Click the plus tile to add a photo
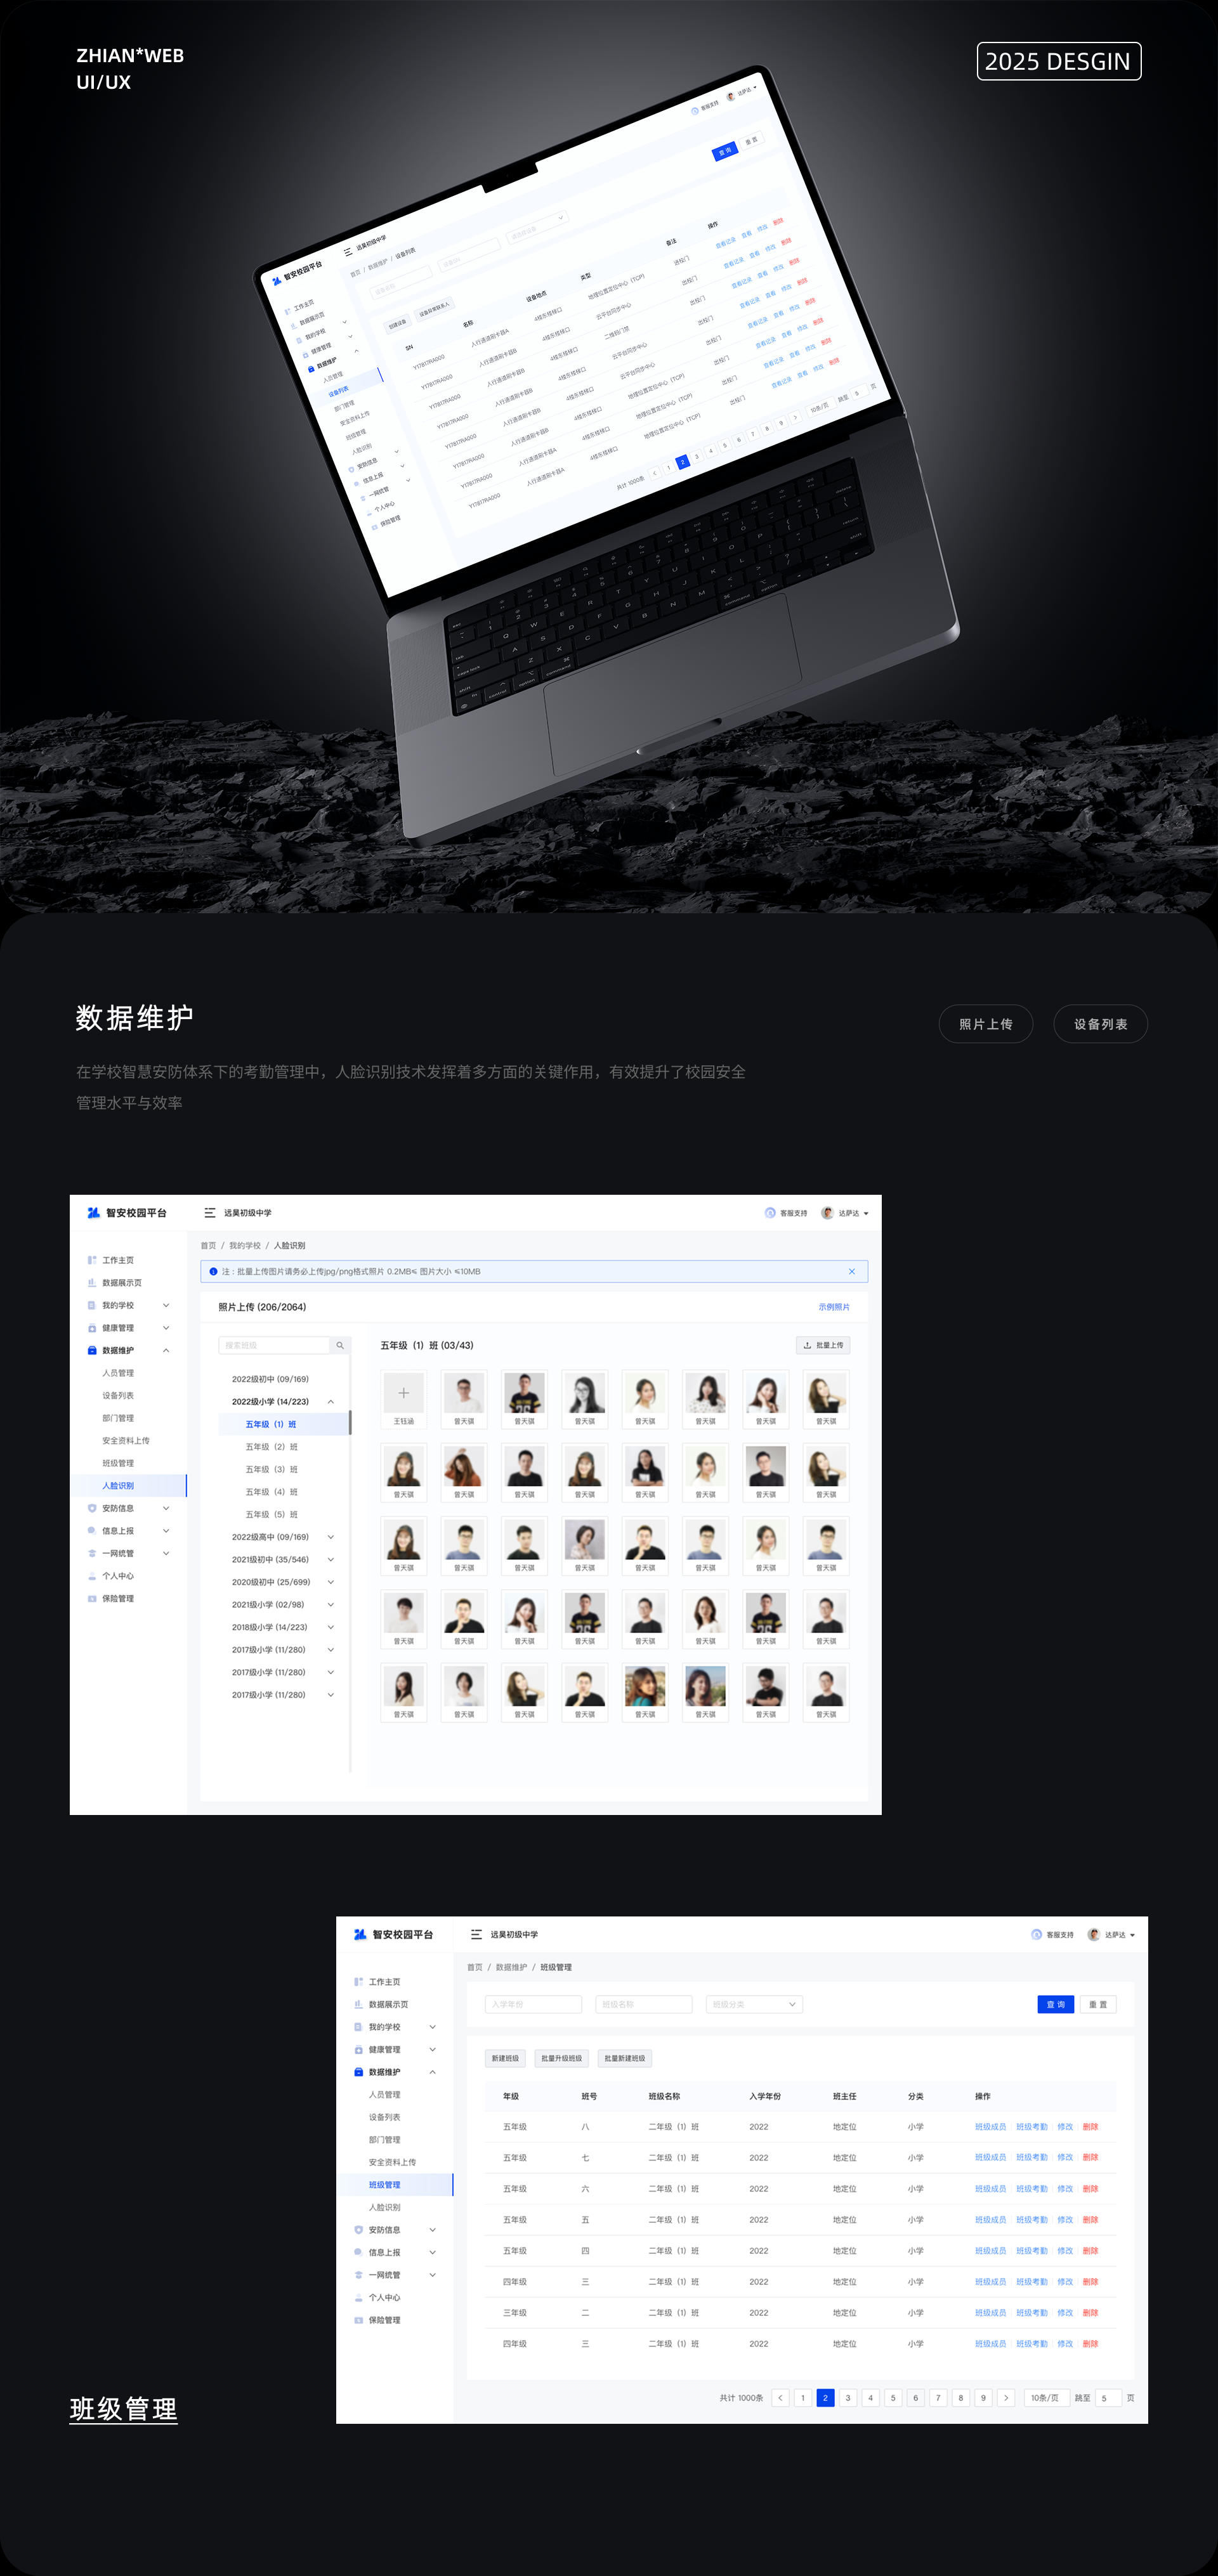1218x2576 pixels. point(404,1393)
